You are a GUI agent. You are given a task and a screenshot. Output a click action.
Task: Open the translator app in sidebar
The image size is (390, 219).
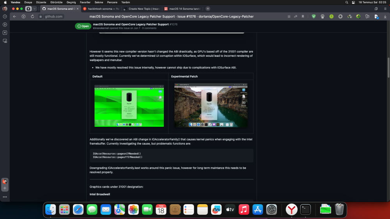point(5,181)
